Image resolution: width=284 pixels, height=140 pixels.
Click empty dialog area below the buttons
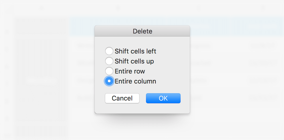[x=142, y=108]
